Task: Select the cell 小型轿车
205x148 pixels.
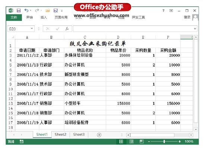Action: tap(85, 103)
